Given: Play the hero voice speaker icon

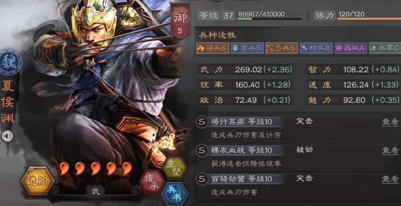Looking at the screenshot, I should [7, 137].
